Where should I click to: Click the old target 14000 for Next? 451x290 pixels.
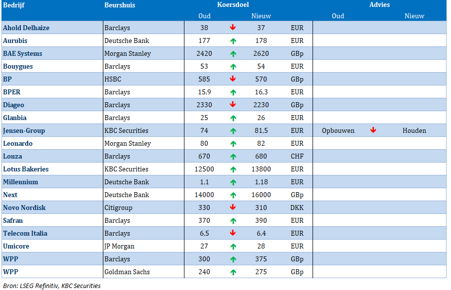(x=204, y=195)
